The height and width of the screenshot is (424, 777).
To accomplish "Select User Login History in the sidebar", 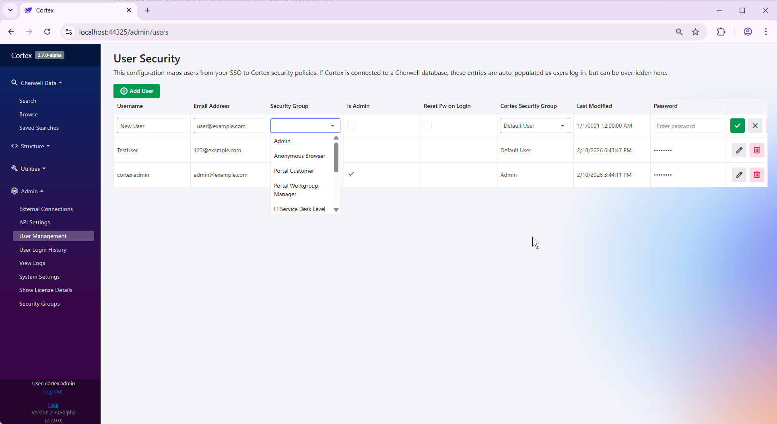I will pos(43,250).
